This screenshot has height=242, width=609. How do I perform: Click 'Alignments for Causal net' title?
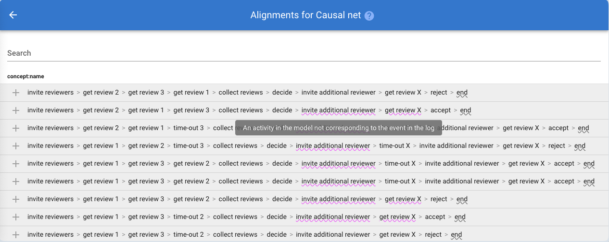click(x=305, y=15)
